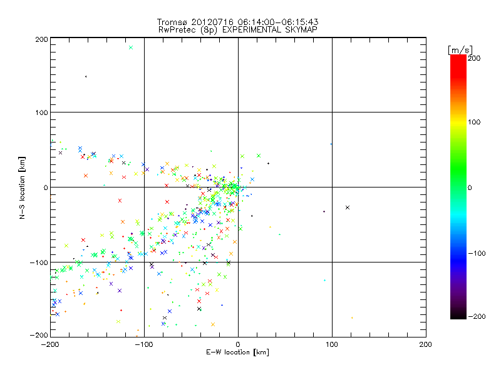The height and width of the screenshot is (375, 501).
Task: Click the plot title 'Tromsø 20120716 06:14:00-06:15:43'
Action: [237, 22]
